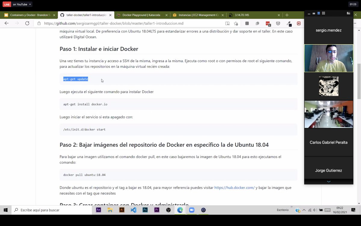Select the Carlos Gabriel Peralta tile
This screenshot has height=226, width=361.
pyautogui.click(x=329, y=142)
